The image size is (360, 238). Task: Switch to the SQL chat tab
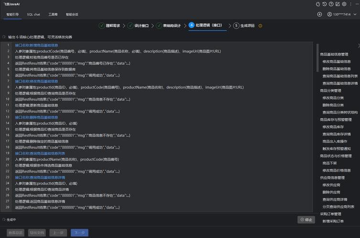point(33,14)
